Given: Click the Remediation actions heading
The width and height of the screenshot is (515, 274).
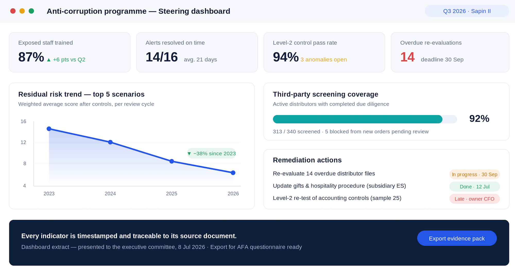Looking at the screenshot, I should coord(307,160).
